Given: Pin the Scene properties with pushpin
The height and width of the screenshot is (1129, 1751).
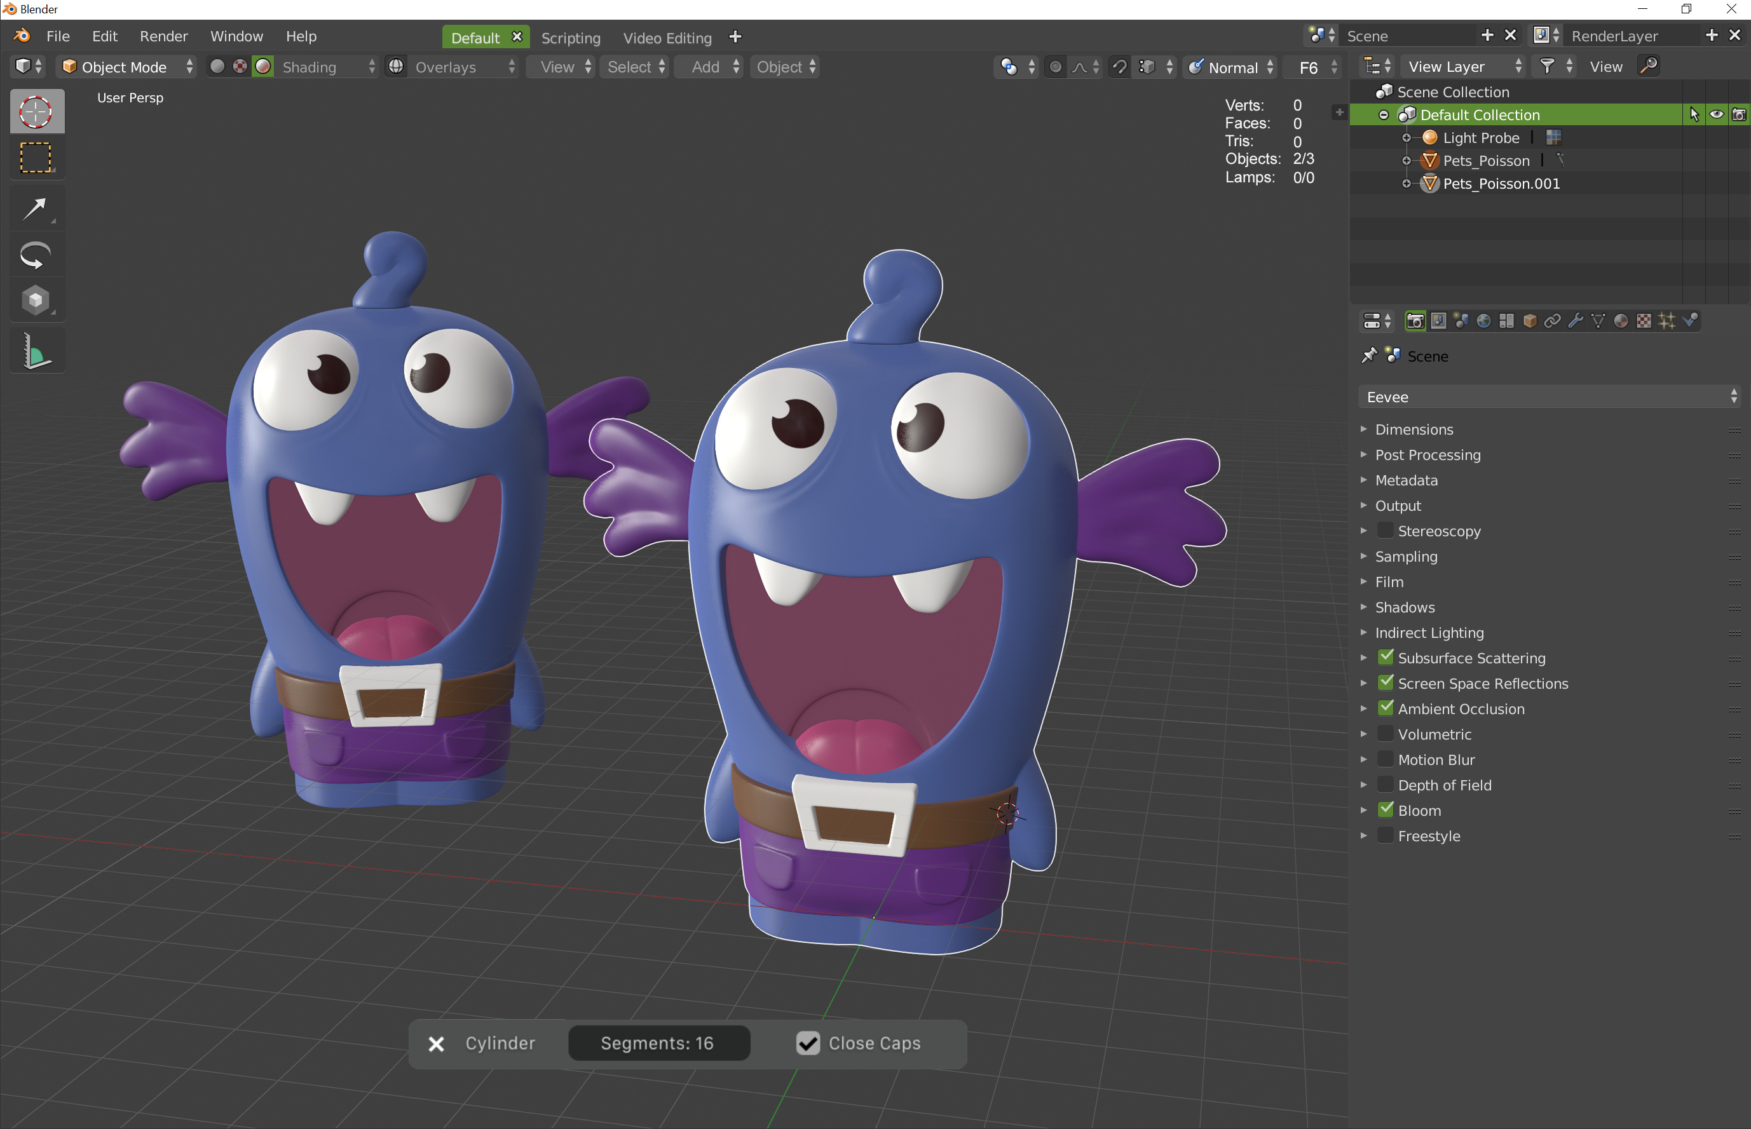Looking at the screenshot, I should pyautogui.click(x=1368, y=356).
